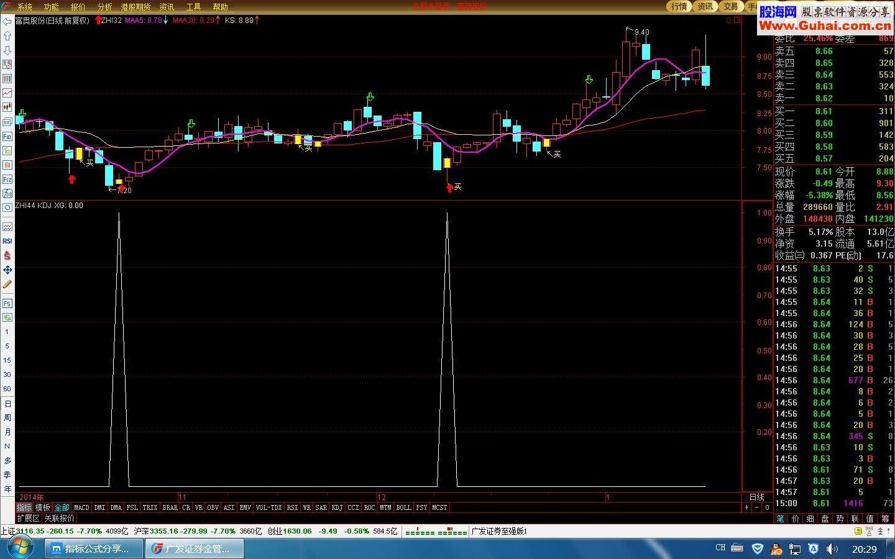Switch to yearly (年) period

tap(7, 489)
